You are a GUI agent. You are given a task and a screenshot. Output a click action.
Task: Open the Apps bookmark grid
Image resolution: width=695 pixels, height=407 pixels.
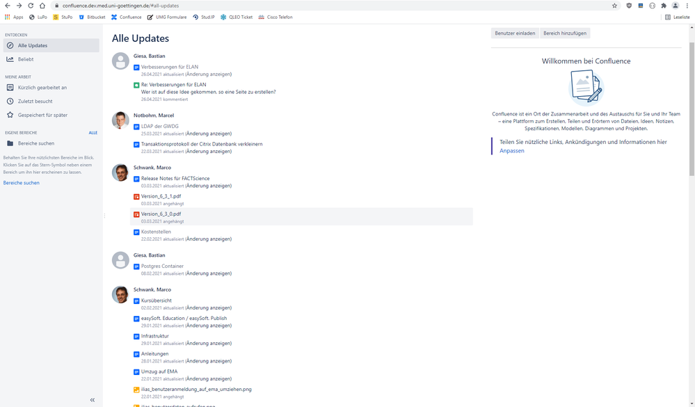point(14,17)
